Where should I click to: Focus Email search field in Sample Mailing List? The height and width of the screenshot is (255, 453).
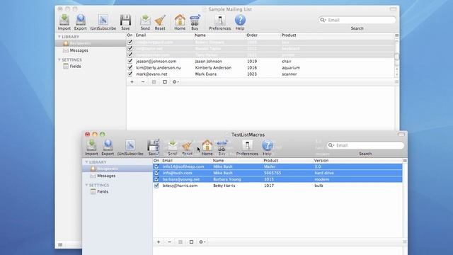click(357, 20)
